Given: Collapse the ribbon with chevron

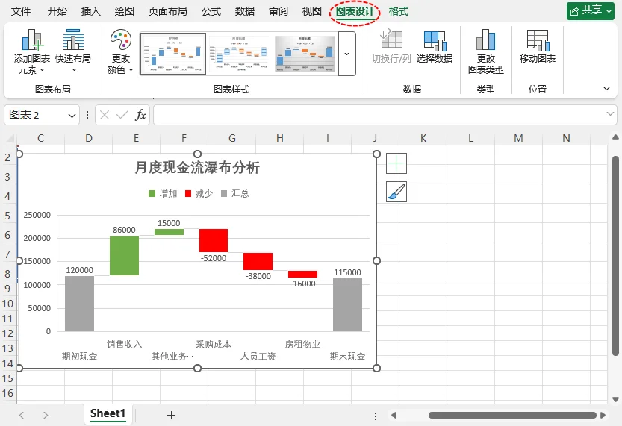Looking at the screenshot, I should (x=606, y=88).
